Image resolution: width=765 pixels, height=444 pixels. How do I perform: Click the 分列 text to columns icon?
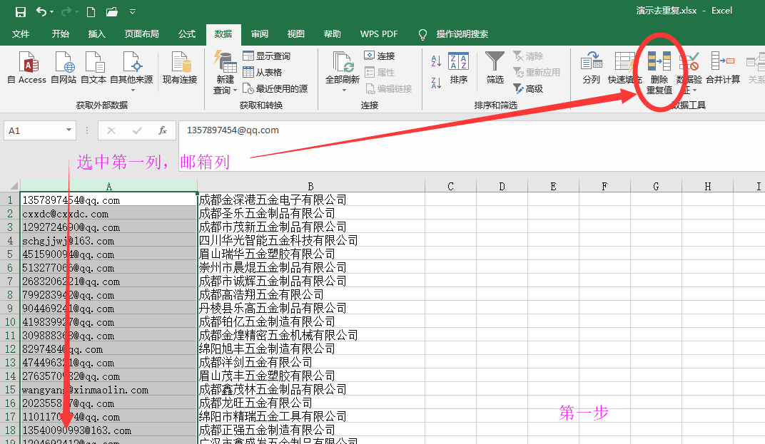[592, 68]
